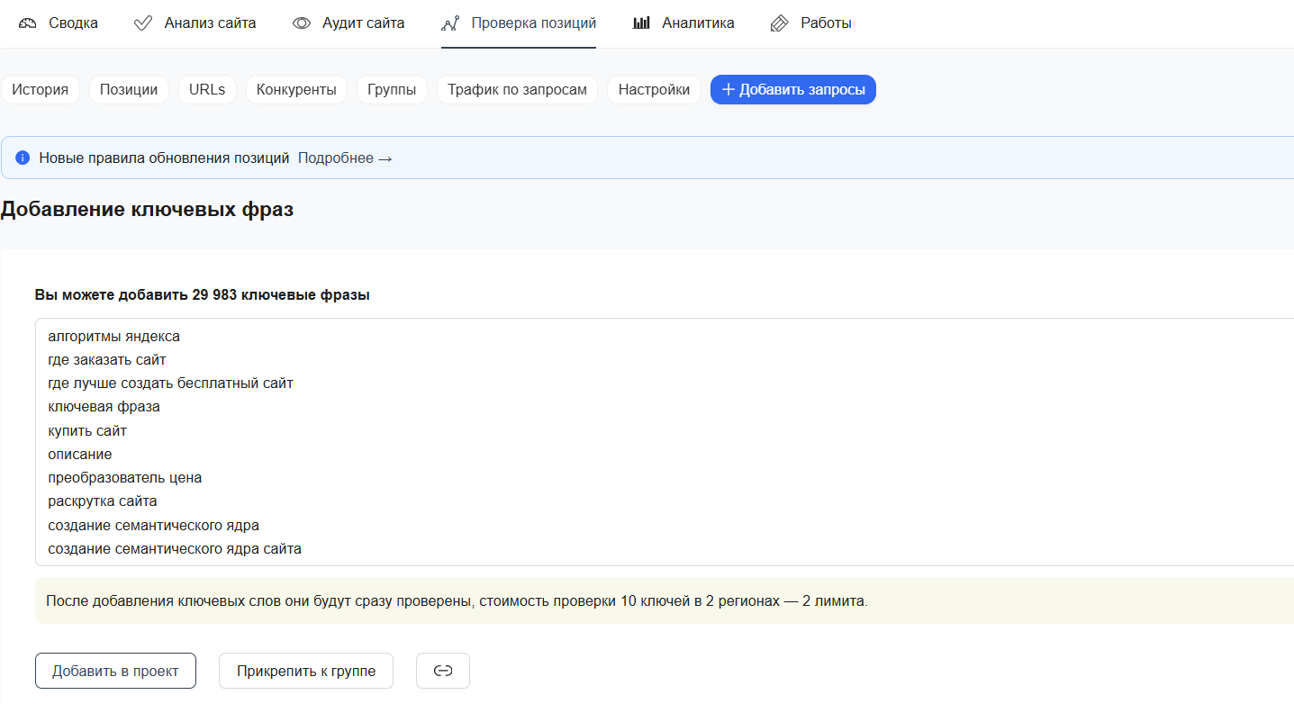Open the История tab

41,89
